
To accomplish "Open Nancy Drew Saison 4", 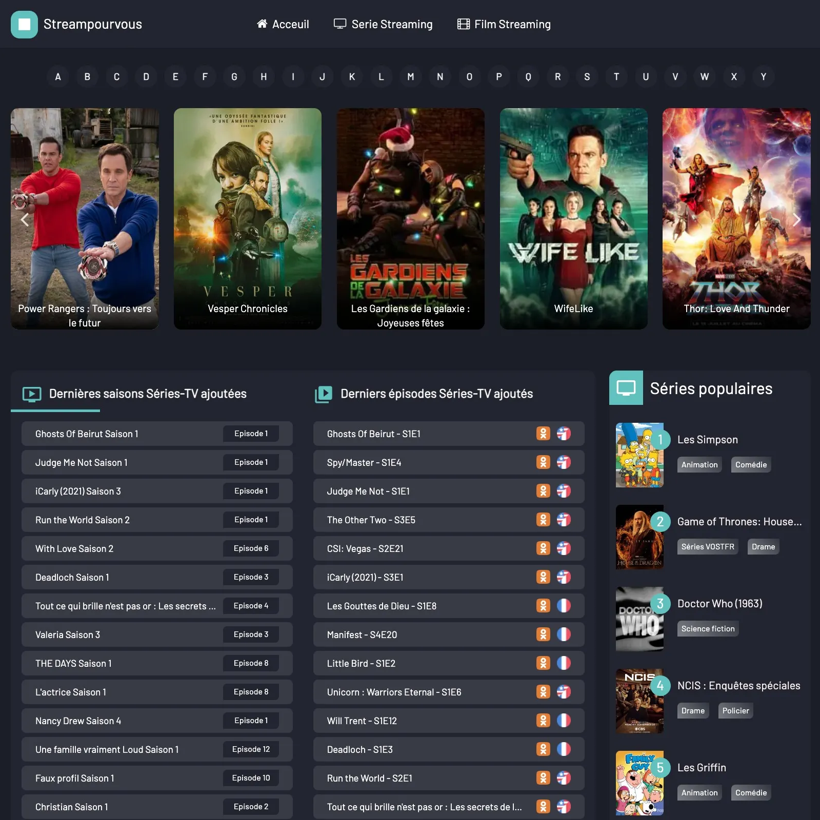I will pyautogui.click(x=157, y=721).
